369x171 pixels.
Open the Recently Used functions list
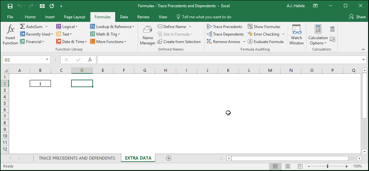click(37, 34)
